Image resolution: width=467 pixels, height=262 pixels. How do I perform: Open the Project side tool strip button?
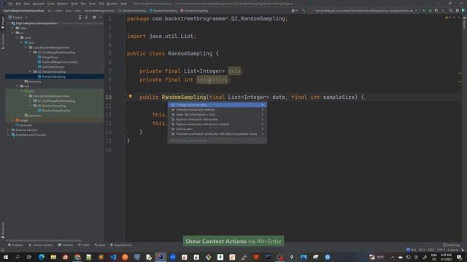[3, 23]
